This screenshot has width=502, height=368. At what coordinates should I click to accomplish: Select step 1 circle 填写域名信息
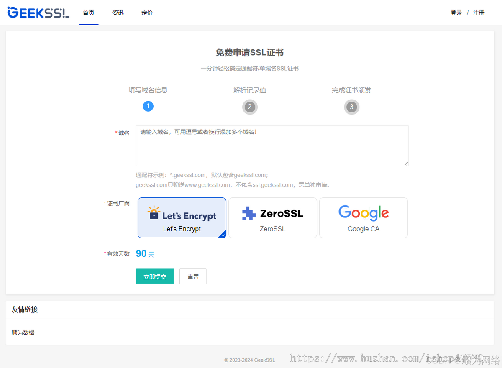(x=148, y=106)
